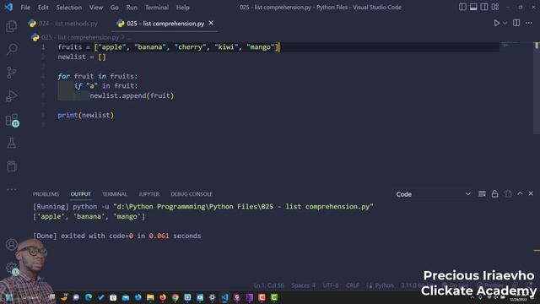Click the 'newlist = []' line

tap(82, 57)
